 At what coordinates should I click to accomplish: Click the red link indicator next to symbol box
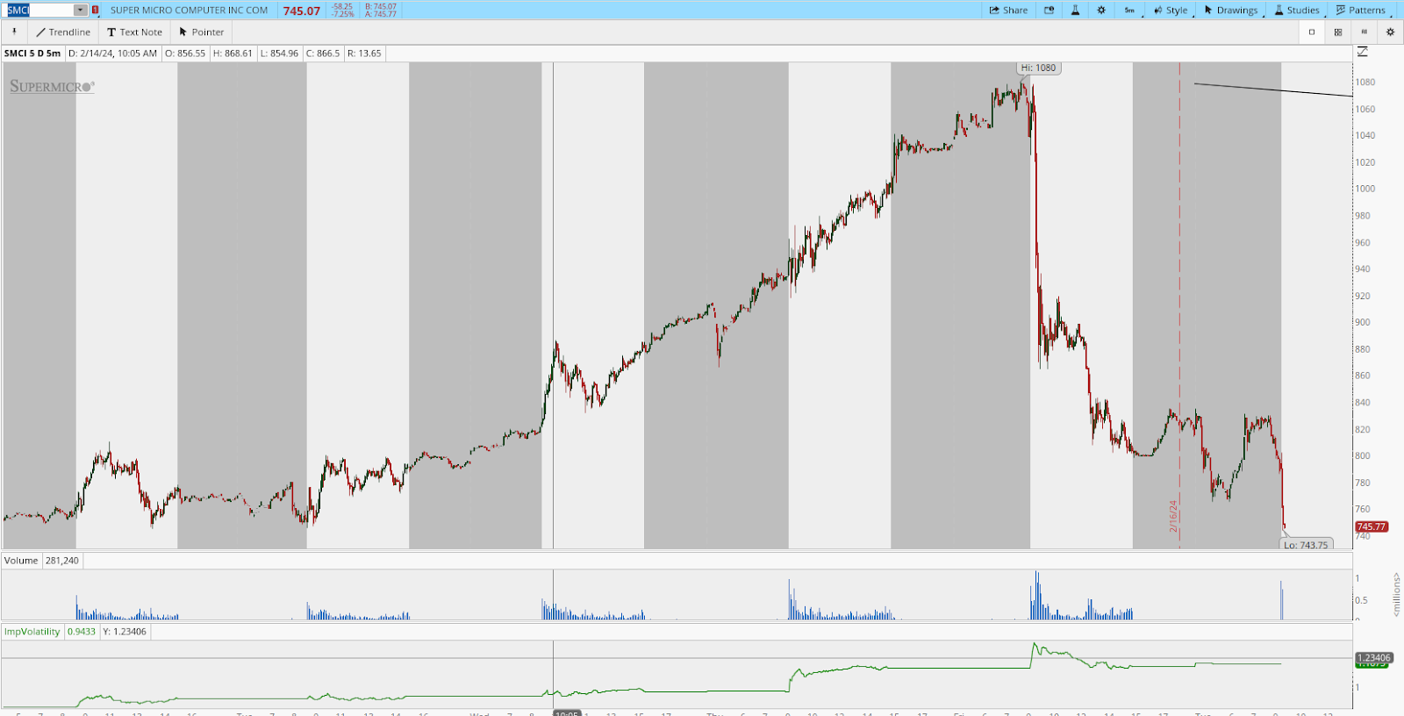click(96, 10)
